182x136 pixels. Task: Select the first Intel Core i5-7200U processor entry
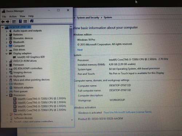(42, 99)
